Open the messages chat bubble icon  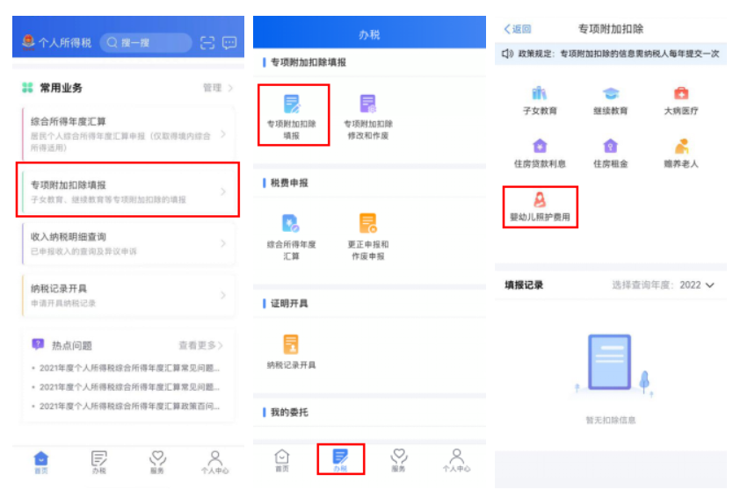point(229,42)
